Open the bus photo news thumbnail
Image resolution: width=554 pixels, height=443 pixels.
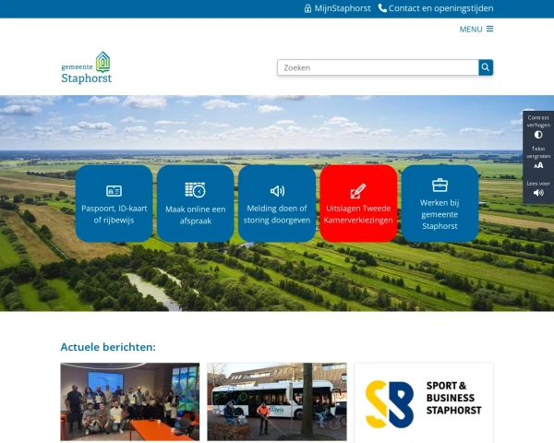[x=277, y=402]
